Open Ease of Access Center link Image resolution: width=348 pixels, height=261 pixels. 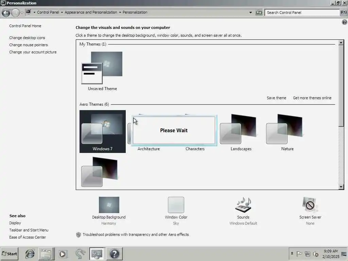pos(28,237)
